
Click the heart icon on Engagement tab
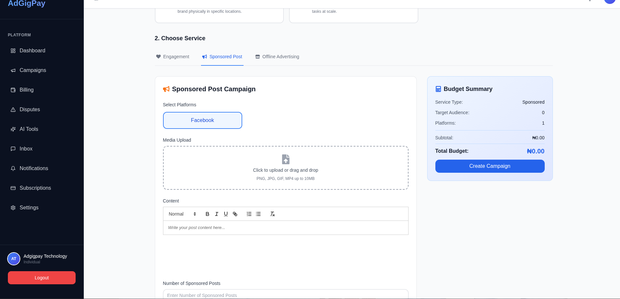point(158,57)
